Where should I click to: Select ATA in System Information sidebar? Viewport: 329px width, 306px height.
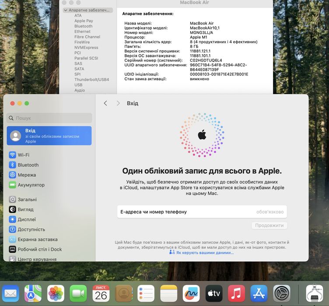(78, 15)
